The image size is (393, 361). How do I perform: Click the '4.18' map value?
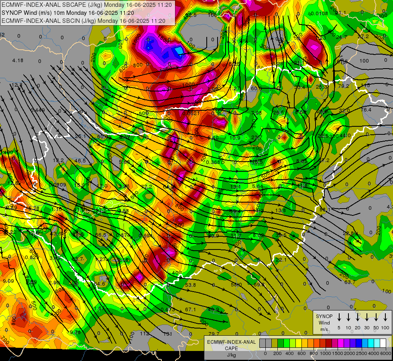tap(18, 61)
